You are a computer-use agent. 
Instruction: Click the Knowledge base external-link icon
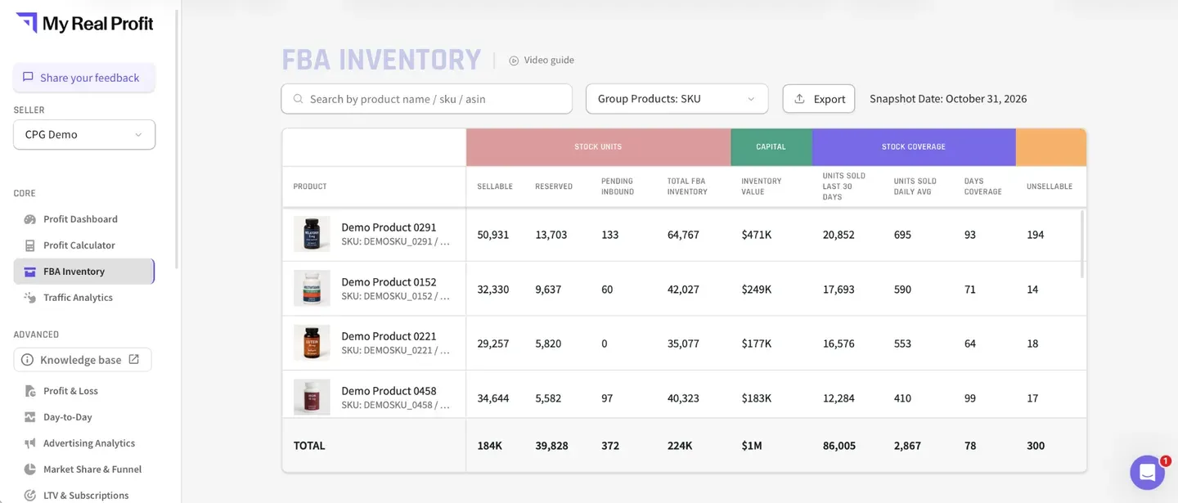pos(134,359)
